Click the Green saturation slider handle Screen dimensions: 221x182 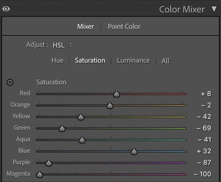pos(62,128)
